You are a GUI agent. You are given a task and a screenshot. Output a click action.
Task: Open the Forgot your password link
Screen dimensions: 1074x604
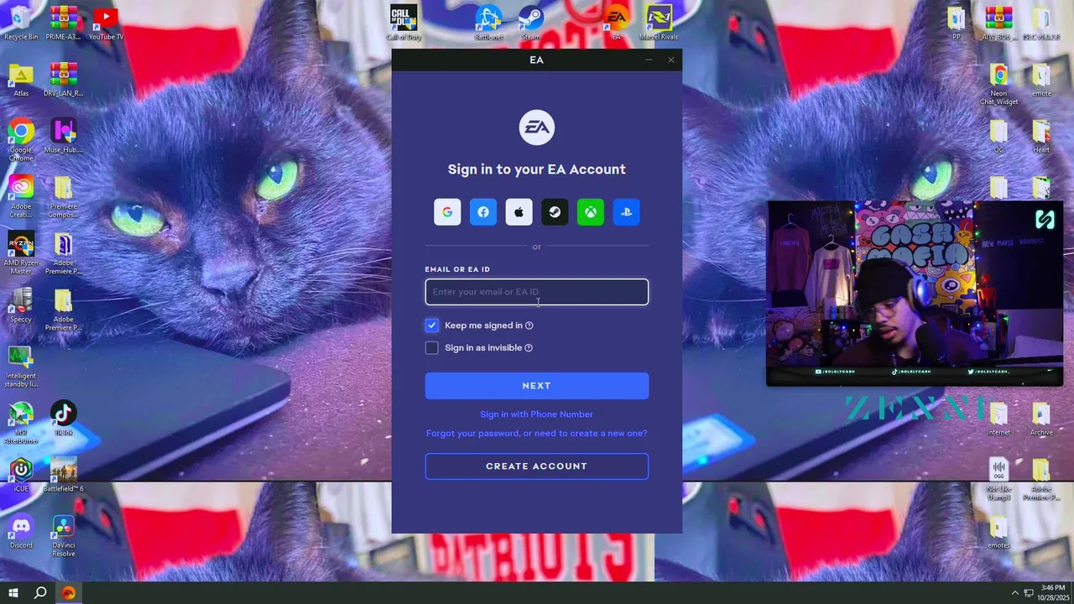tap(537, 434)
